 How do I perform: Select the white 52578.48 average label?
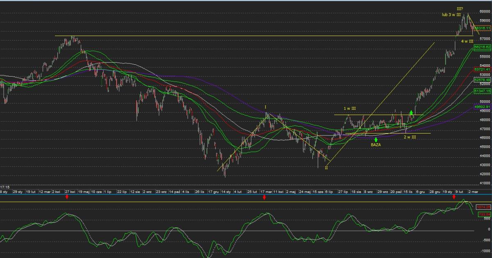pos(482,80)
